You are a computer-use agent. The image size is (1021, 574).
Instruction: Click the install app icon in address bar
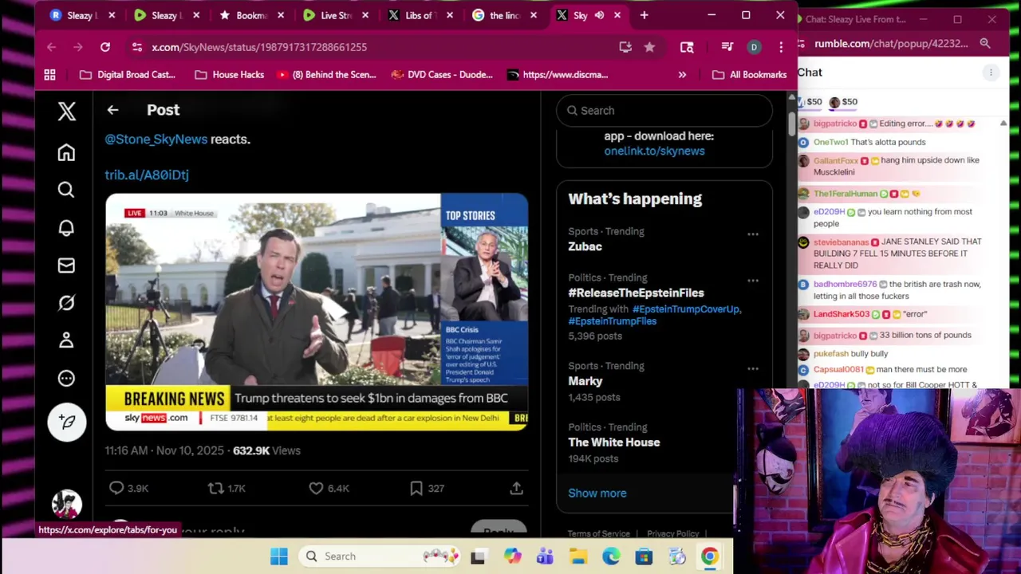pyautogui.click(x=625, y=47)
